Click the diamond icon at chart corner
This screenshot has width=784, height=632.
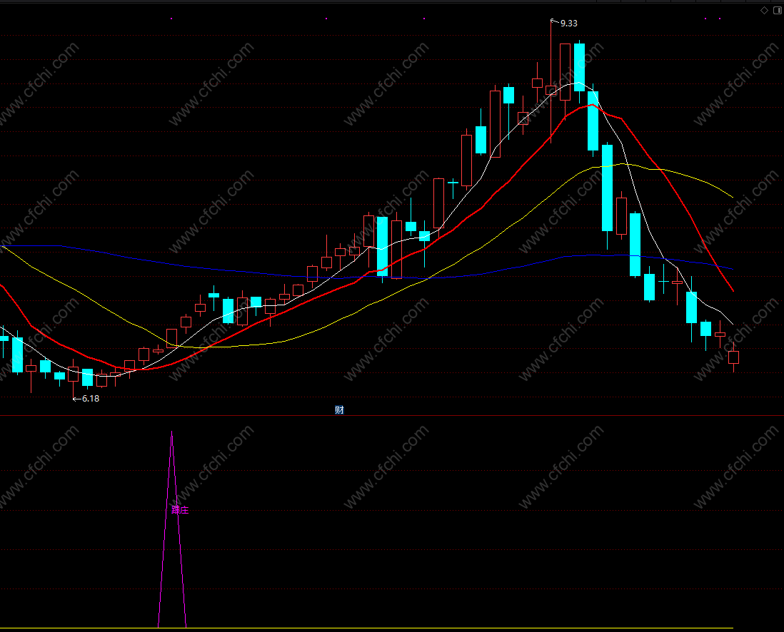point(764,11)
